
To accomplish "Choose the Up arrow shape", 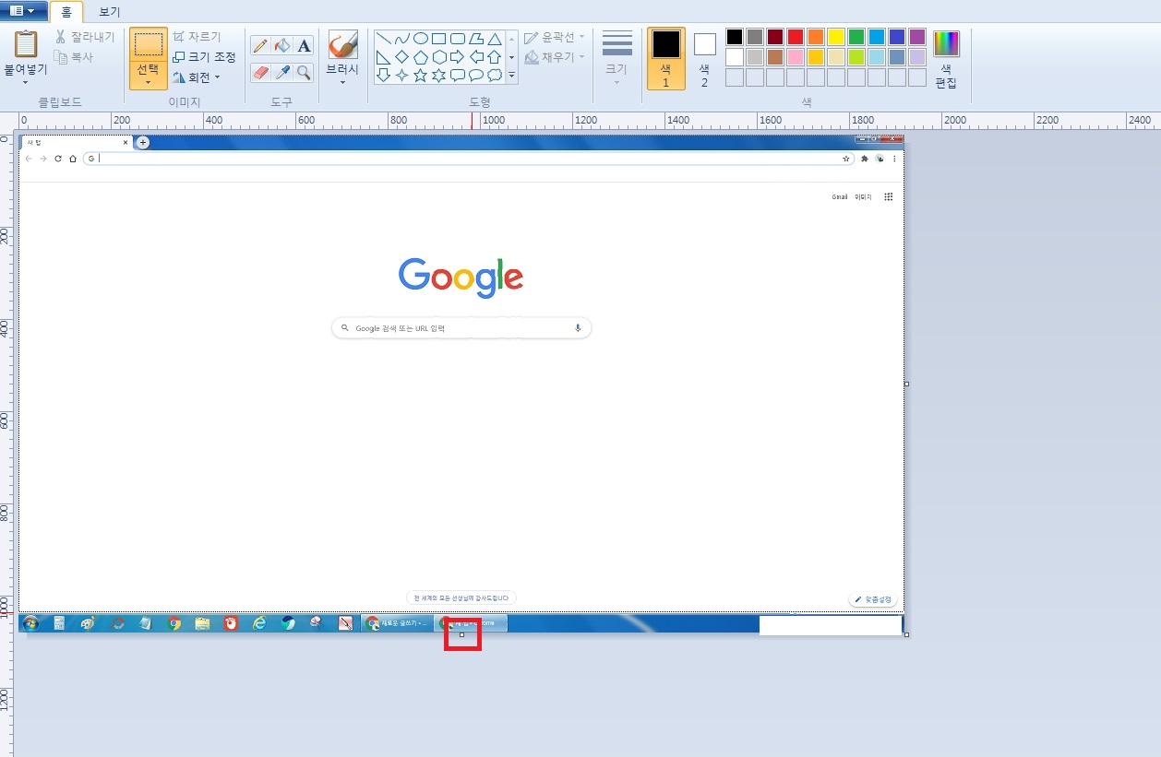I will pyautogui.click(x=495, y=57).
